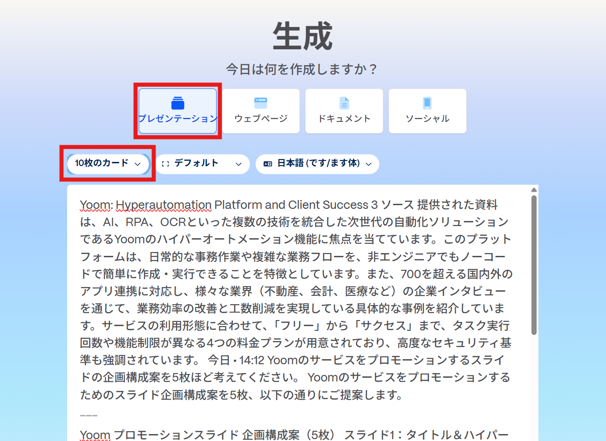606x441 pixels.
Task: Select the プレゼンテーション content type card
Action: (x=177, y=111)
